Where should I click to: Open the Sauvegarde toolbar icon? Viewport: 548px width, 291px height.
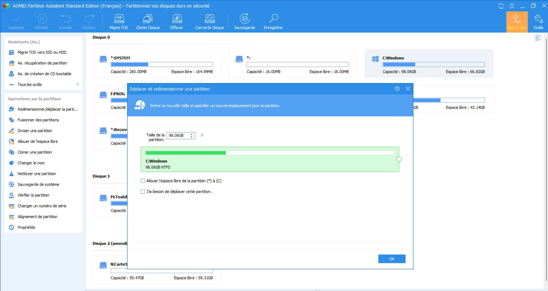244,19
